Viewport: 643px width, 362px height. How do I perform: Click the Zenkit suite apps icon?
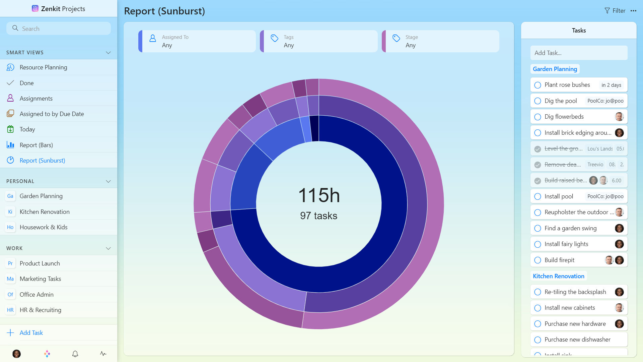coord(47,354)
